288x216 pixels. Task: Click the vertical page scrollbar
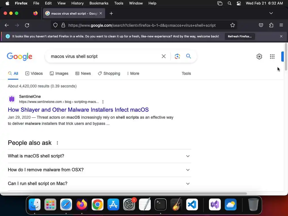(x=286, y=57)
